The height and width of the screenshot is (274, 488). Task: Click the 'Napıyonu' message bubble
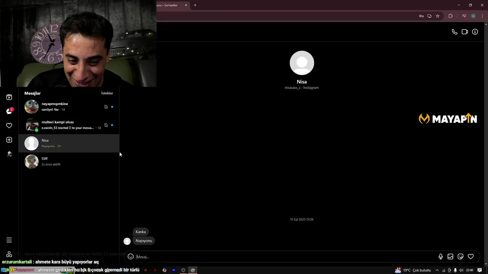(x=144, y=241)
